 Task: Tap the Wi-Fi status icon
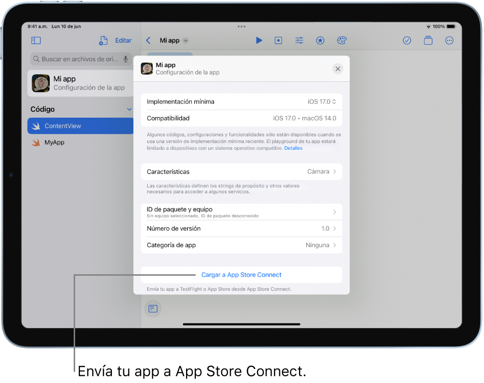point(429,26)
